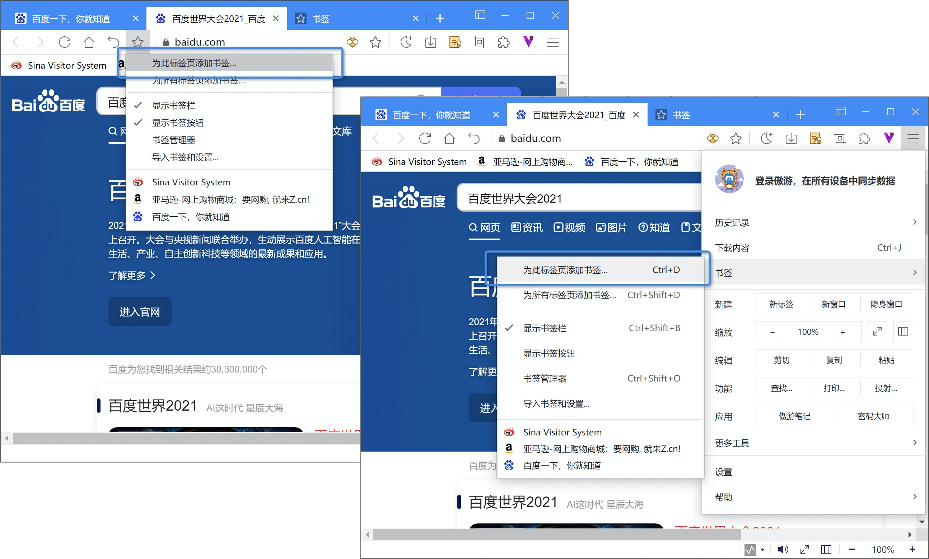Open 设置 in the main menu
Viewport: 929px width, 559px height.
click(x=813, y=472)
